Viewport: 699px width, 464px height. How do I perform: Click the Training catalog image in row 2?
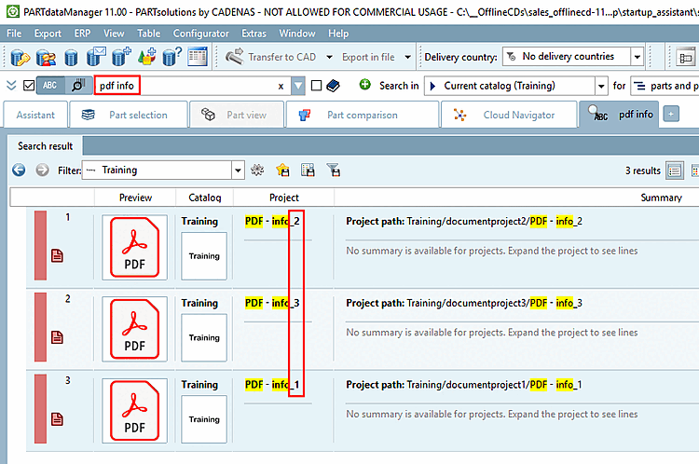coord(204,337)
